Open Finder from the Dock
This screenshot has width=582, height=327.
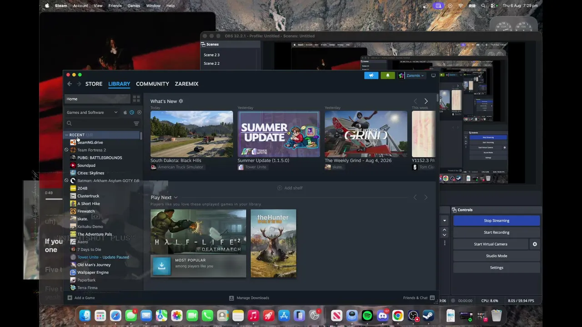tap(85, 316)
